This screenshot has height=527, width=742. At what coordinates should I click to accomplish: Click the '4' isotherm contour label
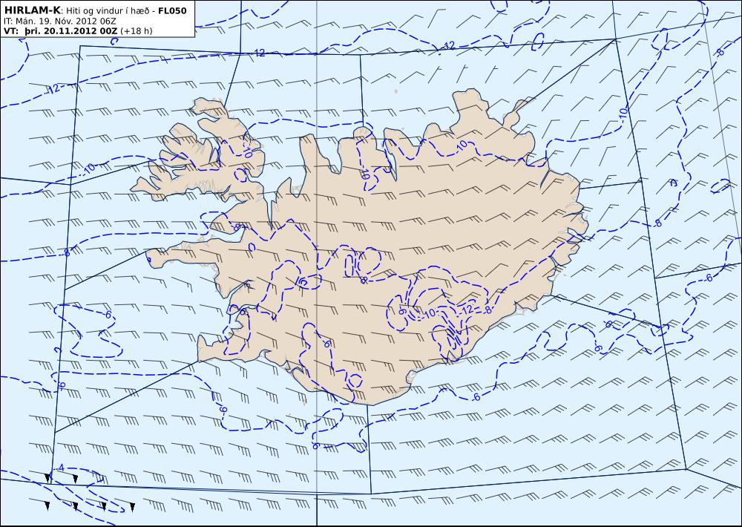61,468
